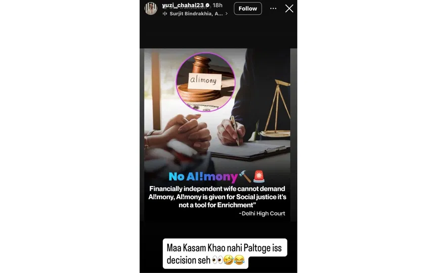Click the red siren emoji in headline
This screenshot has height=273, width=437.
tap(259, 176)
